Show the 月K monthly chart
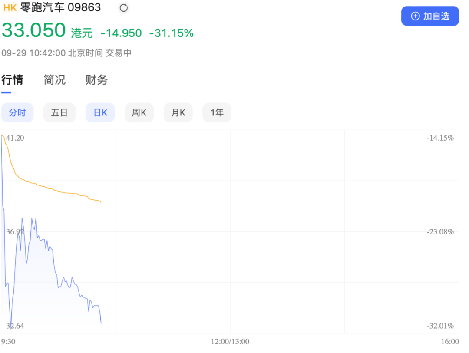 [178, 113]
